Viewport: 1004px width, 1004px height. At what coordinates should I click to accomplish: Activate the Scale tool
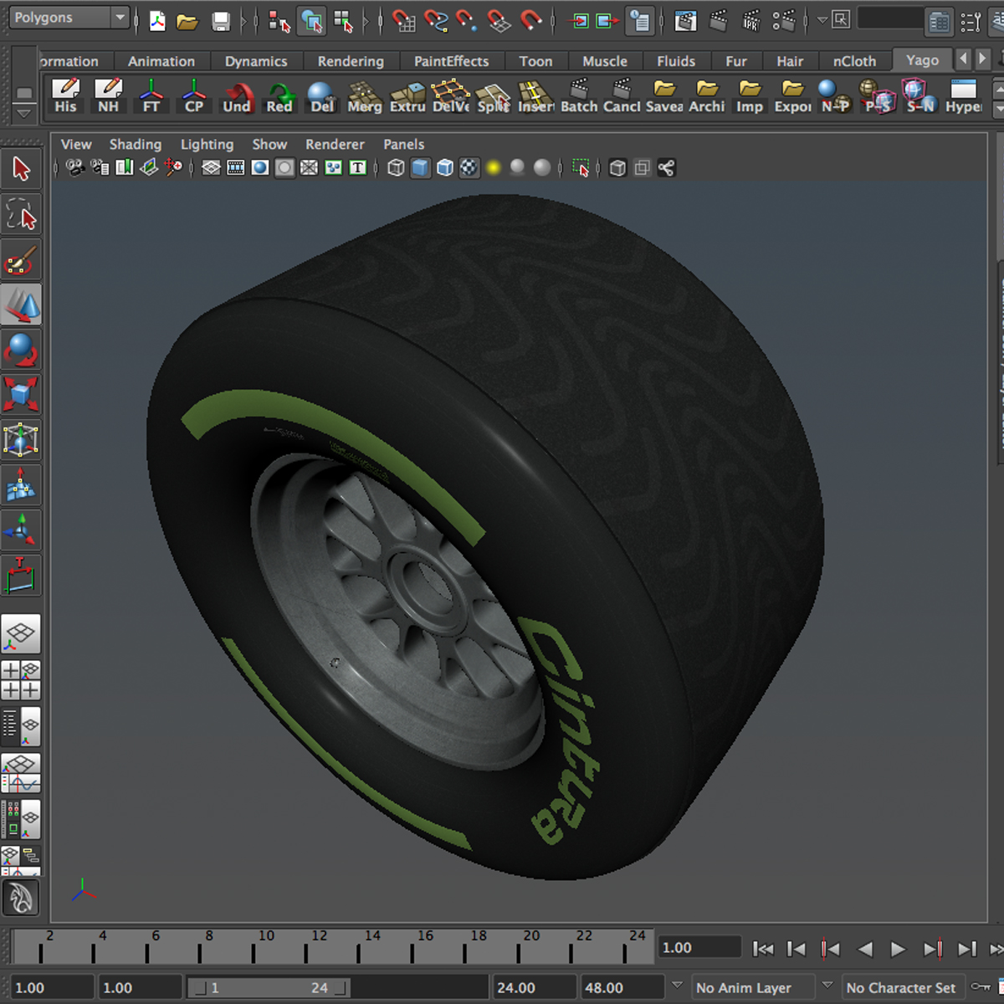point(21,393)
